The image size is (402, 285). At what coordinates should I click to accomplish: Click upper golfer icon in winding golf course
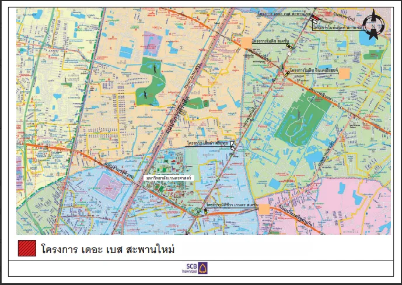(155, 69)
